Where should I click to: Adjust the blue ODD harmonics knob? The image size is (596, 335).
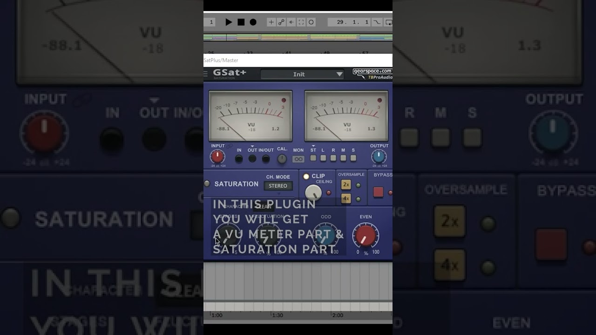[325, 235]
